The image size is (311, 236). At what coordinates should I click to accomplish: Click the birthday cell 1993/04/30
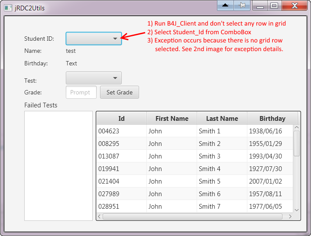click(270, 156)
